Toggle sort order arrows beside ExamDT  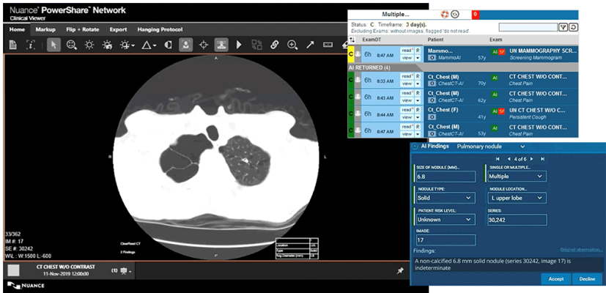click(352, 38)
